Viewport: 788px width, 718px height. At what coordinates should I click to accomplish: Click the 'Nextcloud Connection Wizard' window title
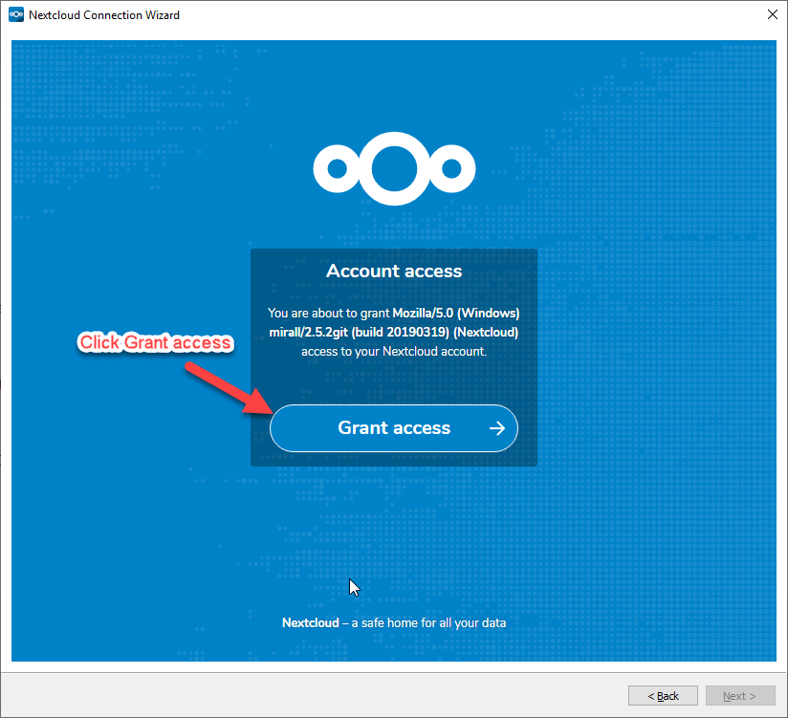pos(104,15)
